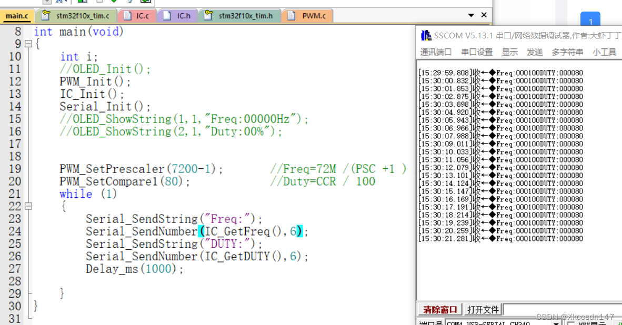622x325 pixels.
Task: Click code line PWM_SetCompare1(80);
Action: [x=125, y=181]
